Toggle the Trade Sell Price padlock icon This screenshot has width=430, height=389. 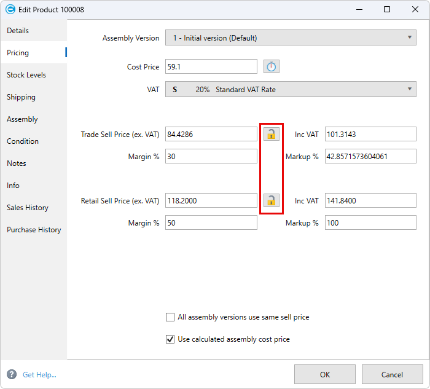(x=271, y=134)
